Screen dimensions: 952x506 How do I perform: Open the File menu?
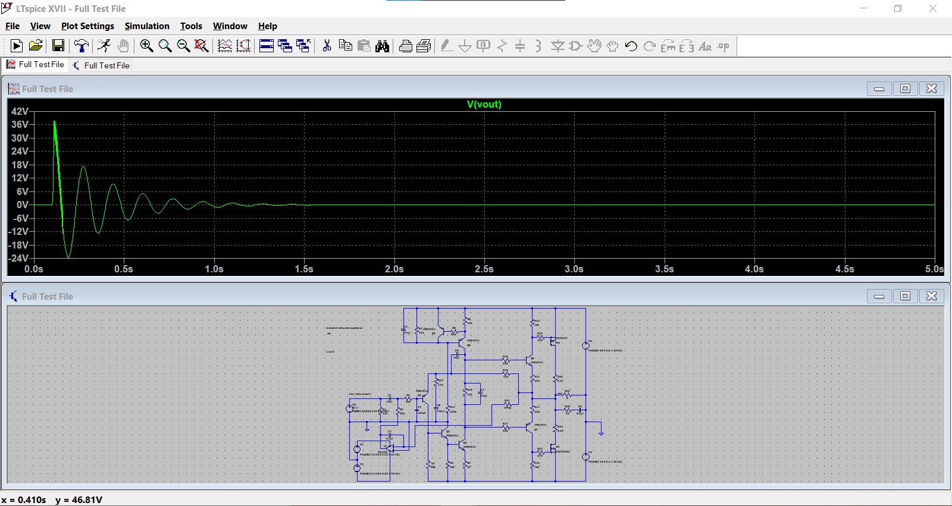[x=12, y=26]
